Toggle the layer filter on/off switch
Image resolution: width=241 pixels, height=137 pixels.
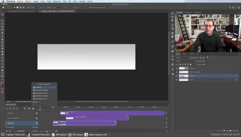tap(207, 58)
